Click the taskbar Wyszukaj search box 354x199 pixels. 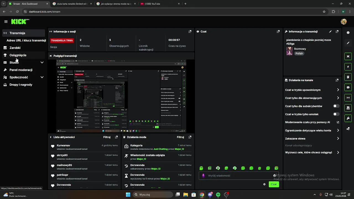click(x=153, y=195)
